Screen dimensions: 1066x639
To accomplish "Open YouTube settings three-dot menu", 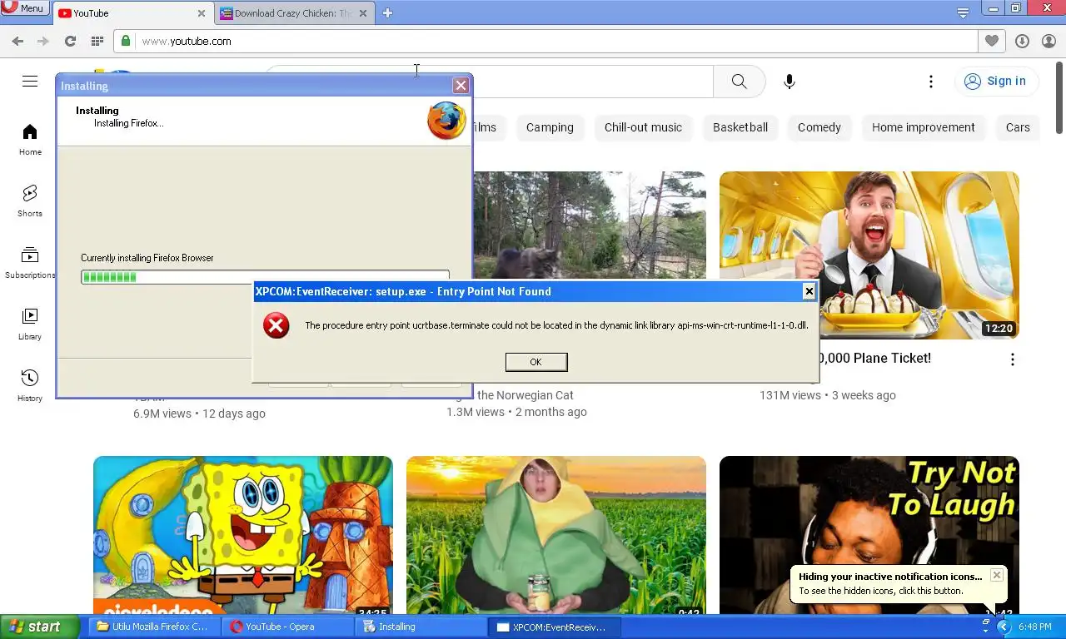I will [931, 82].
